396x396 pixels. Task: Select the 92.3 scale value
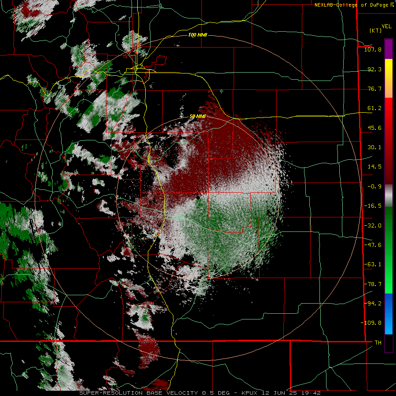[374, 69]
